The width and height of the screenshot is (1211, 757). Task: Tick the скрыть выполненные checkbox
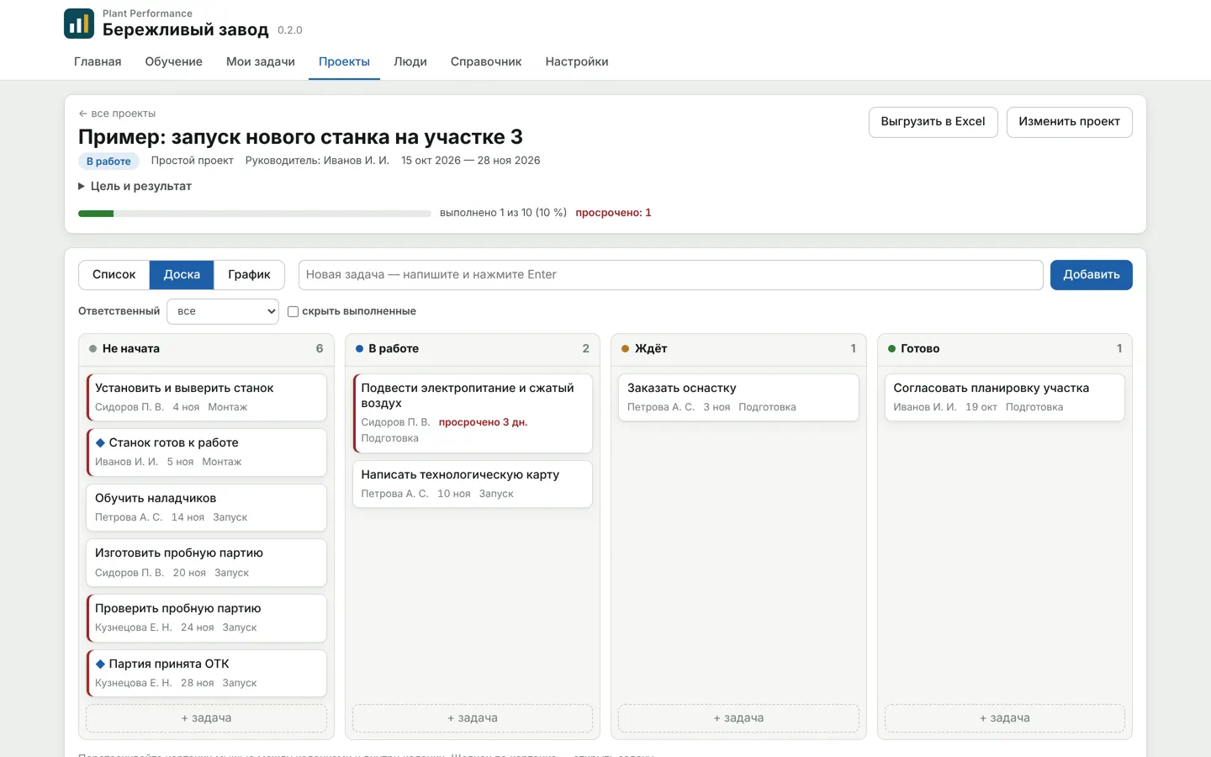293,311
